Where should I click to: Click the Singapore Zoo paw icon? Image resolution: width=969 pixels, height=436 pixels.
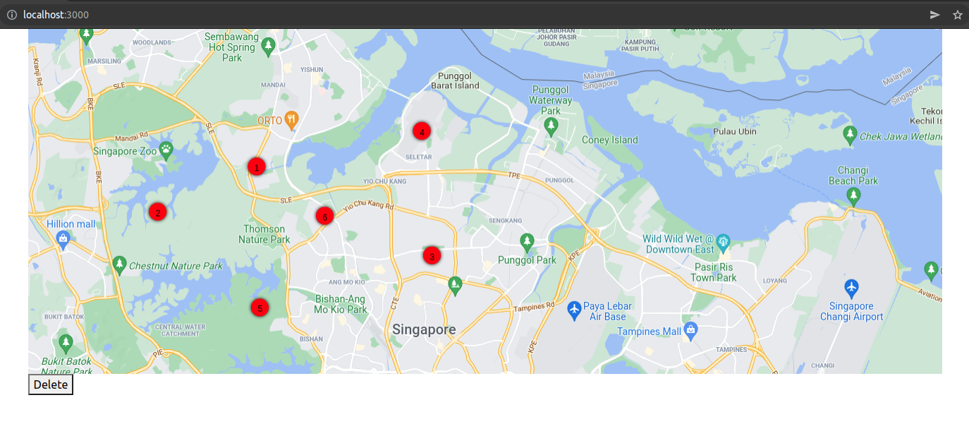[166, 149]
